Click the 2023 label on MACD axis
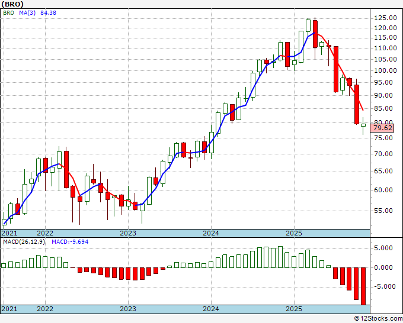Viewport: 403px width, 323px height. (128, 309)
